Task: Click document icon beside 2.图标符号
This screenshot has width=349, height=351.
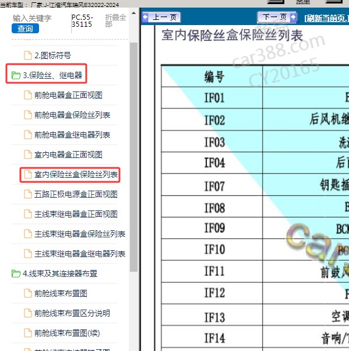Action: coord(28,55)
